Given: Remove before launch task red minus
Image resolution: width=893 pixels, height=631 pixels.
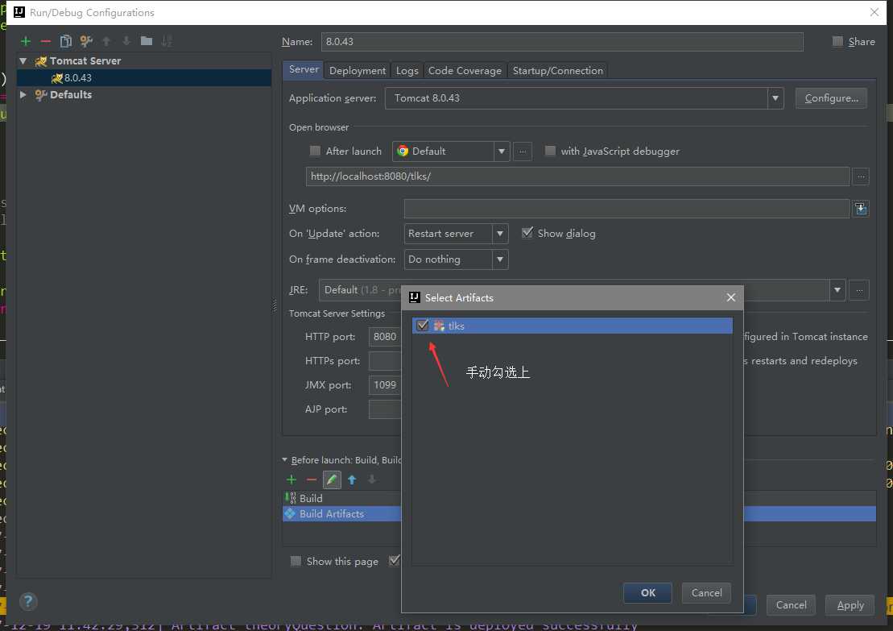Looking at the screenshot, I should pos(311,480).
